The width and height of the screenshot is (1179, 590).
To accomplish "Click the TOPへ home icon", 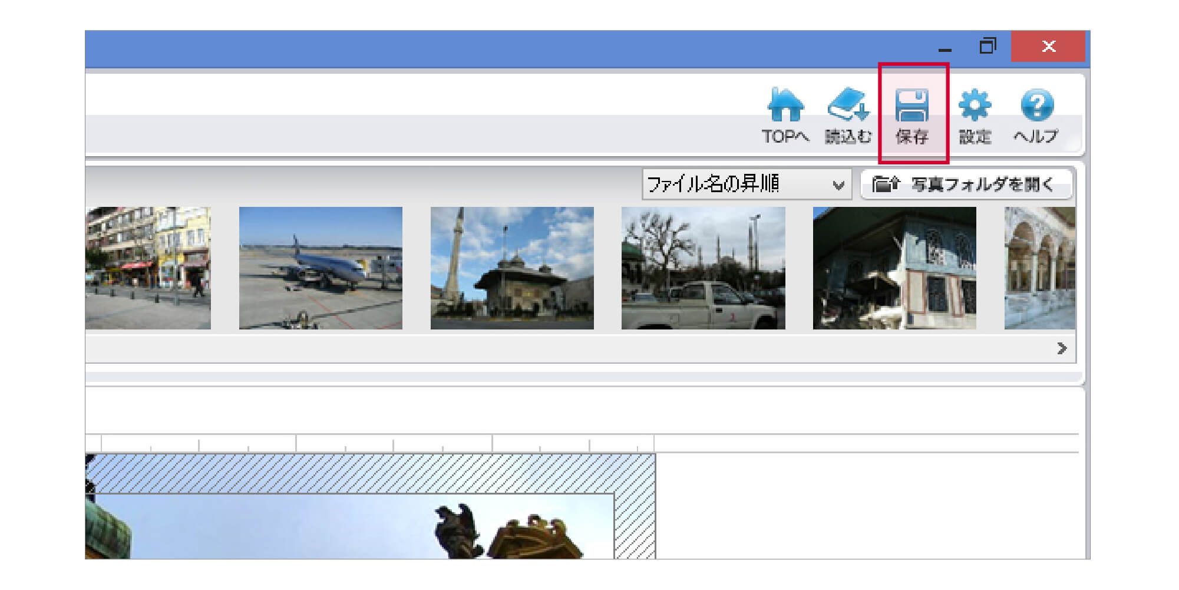I will tap(785, 116).
